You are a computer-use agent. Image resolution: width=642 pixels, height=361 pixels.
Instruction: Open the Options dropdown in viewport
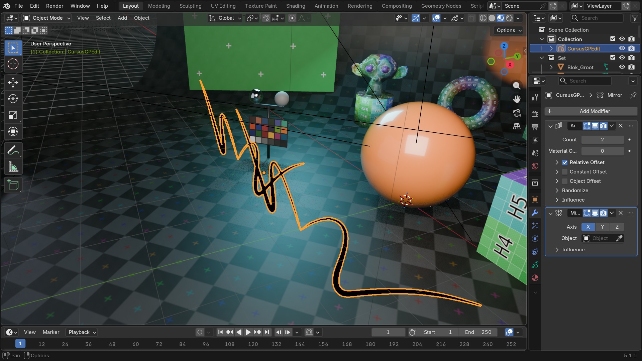point(509,30)
